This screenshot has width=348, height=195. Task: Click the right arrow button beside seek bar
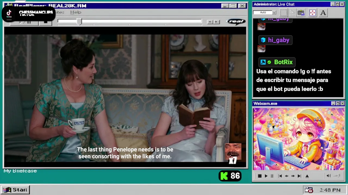[x=216, y=22]
